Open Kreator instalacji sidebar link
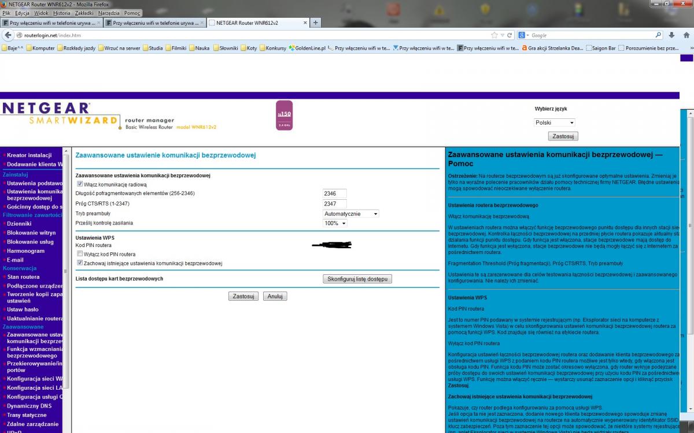The width and height of the screenshot is (694, 433). click(29, 155)
